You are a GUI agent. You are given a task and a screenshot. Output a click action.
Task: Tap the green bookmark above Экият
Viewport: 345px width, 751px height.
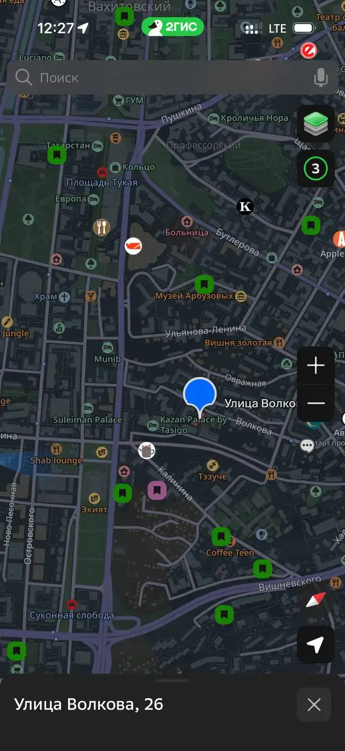click(123, 493)
